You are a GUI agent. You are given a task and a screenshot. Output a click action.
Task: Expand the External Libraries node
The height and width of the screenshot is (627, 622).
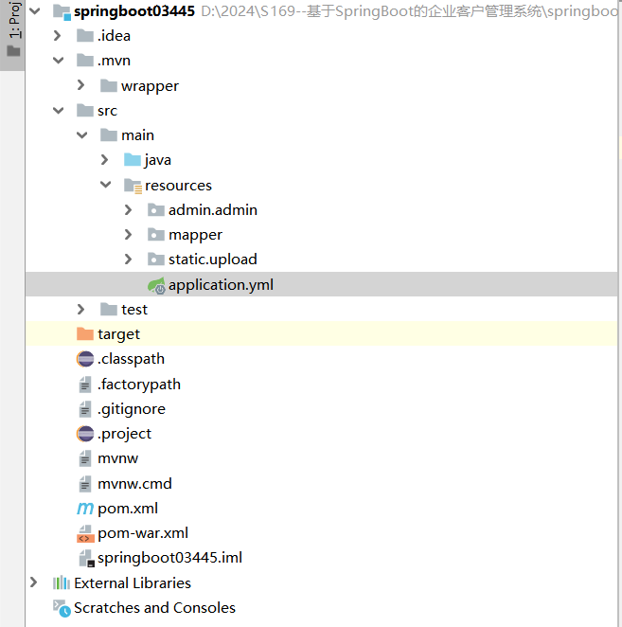click(35, 583)
